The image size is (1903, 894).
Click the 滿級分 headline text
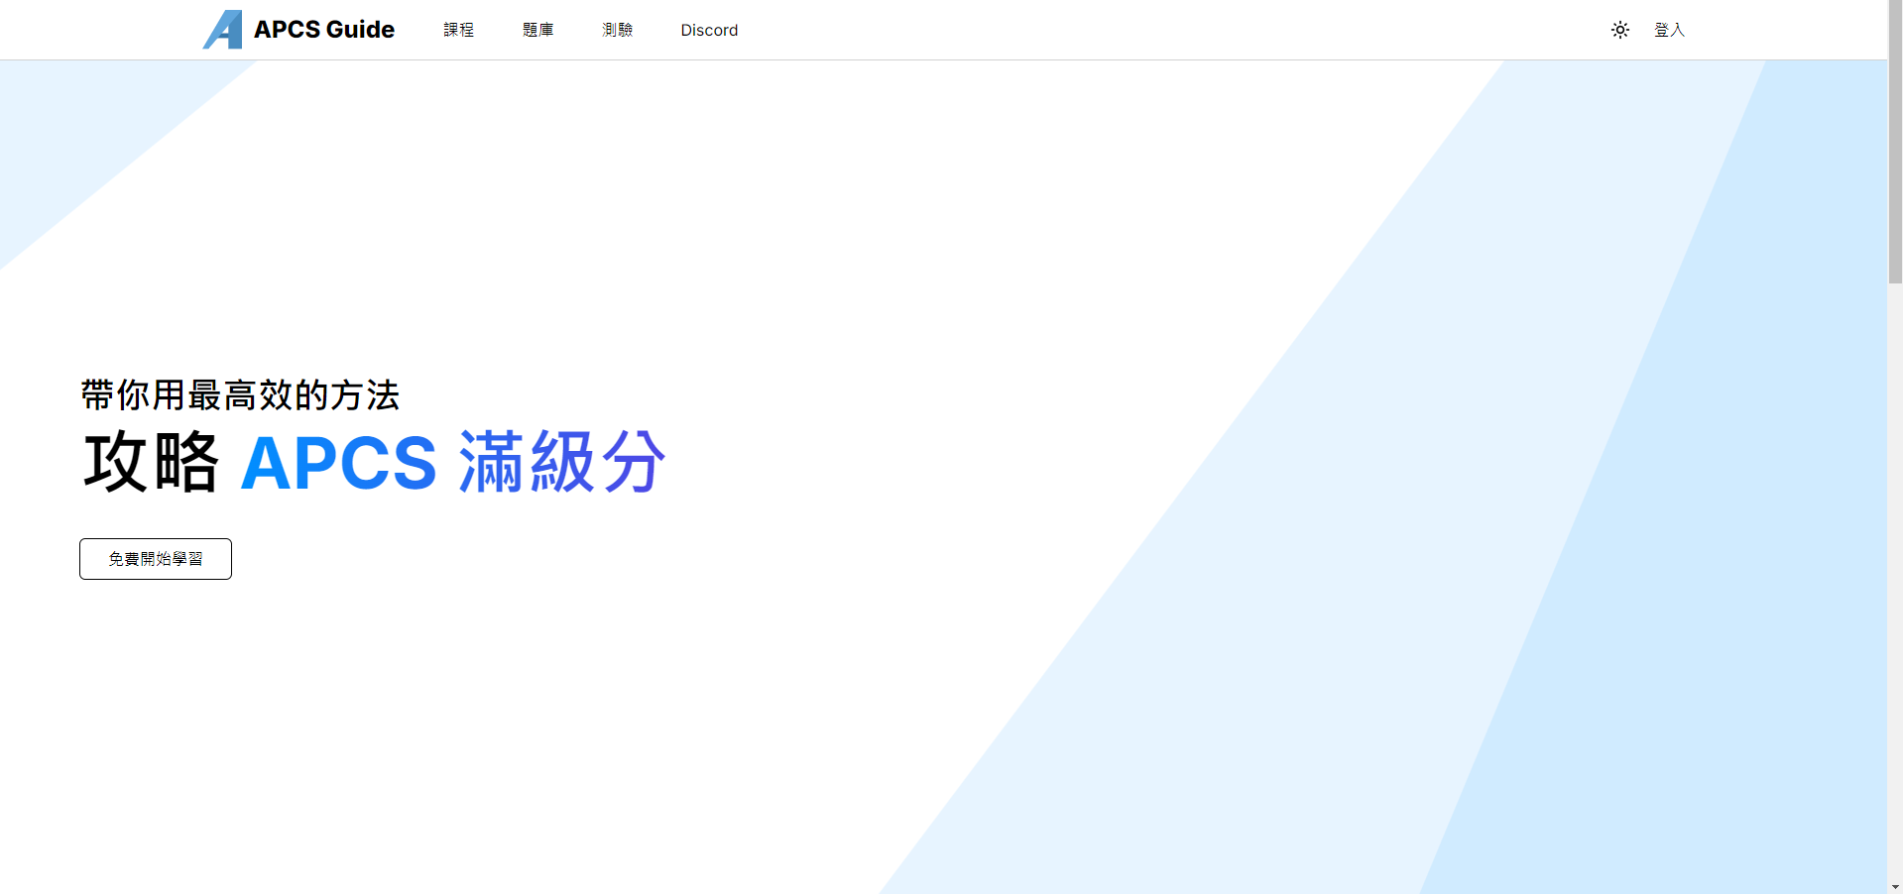pos(562,462)
